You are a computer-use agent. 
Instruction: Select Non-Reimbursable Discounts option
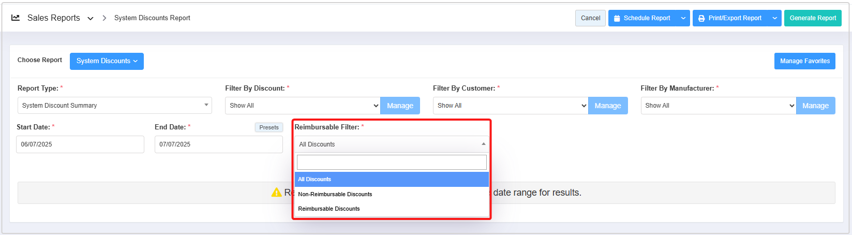(335, 194)
